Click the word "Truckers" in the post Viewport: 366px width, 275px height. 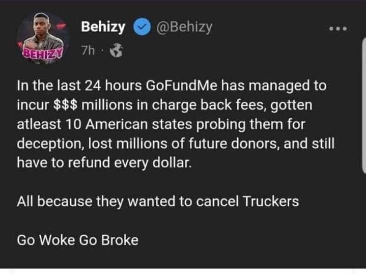tap(271, 201)
